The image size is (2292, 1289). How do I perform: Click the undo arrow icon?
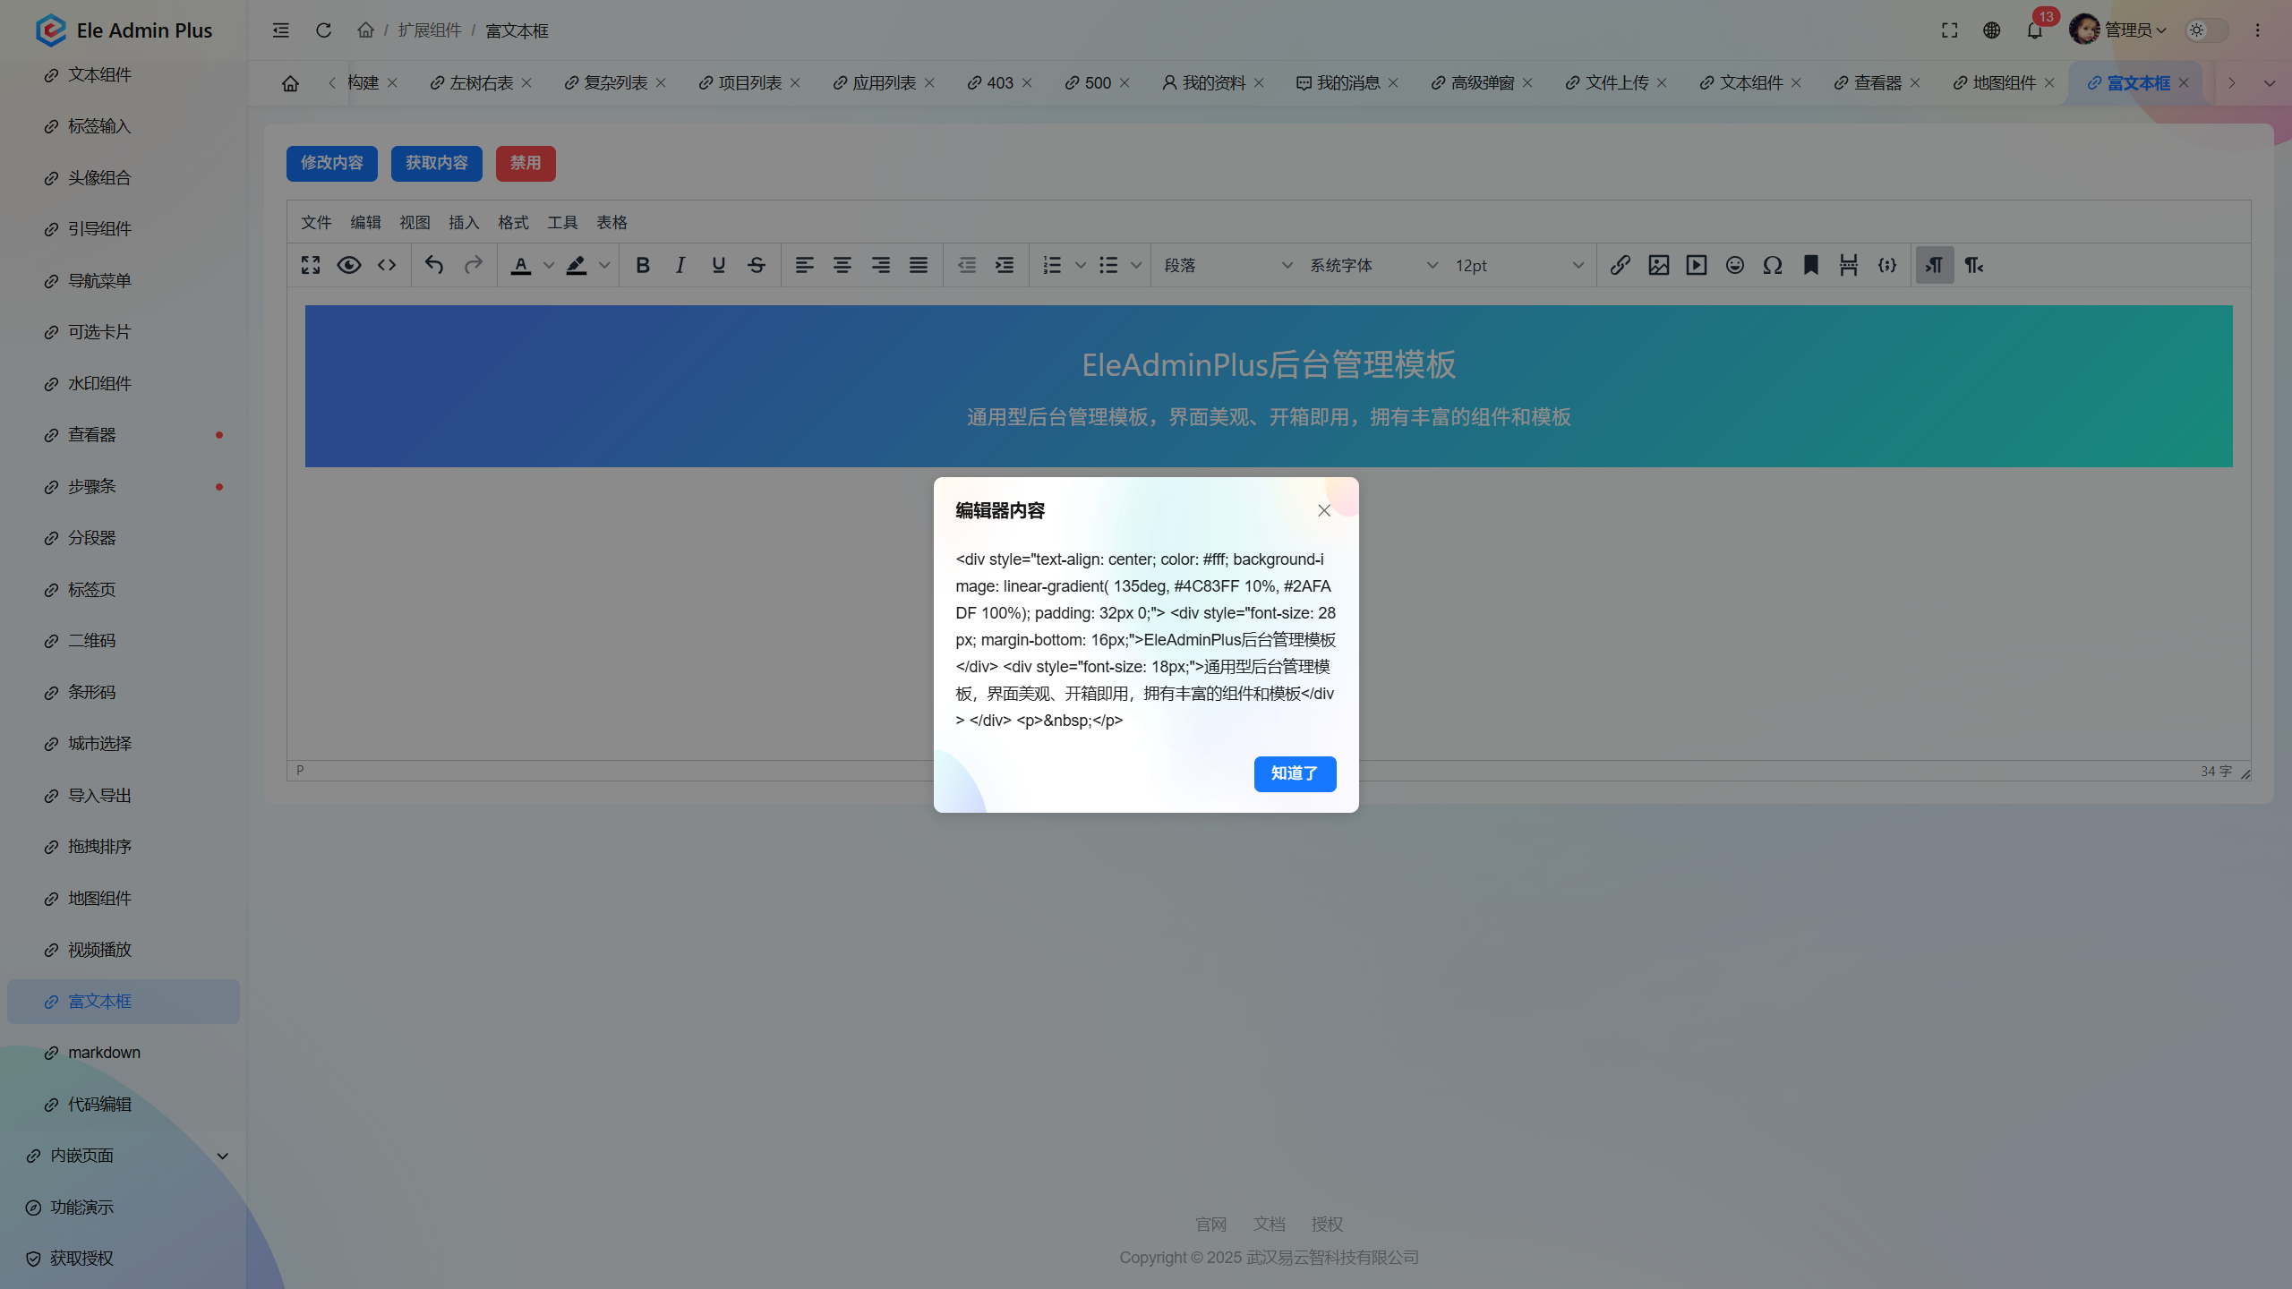coord(434,265)
